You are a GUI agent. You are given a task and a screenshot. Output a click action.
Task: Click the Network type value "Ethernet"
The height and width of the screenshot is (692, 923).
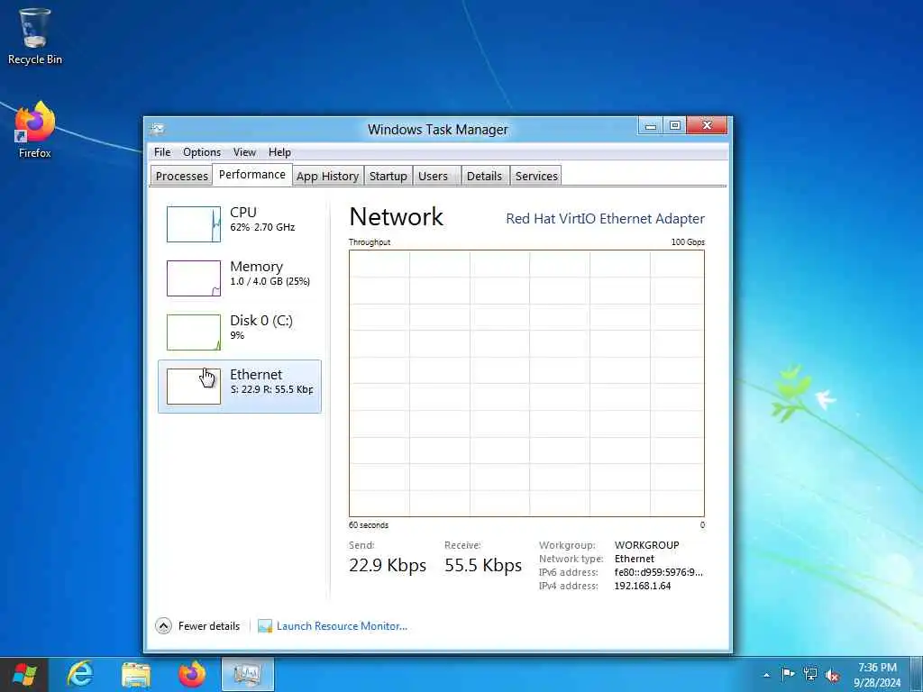click(634, 559)
